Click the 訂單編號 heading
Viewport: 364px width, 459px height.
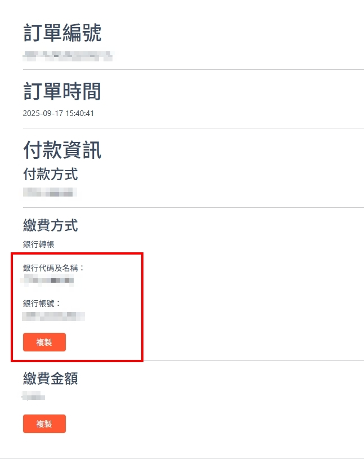tap(62, 33)
